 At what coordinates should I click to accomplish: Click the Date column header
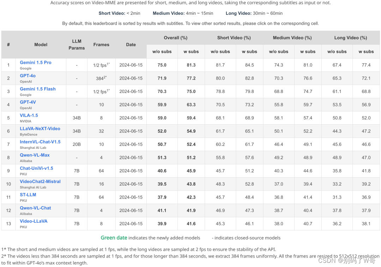[x=131, y=45]
